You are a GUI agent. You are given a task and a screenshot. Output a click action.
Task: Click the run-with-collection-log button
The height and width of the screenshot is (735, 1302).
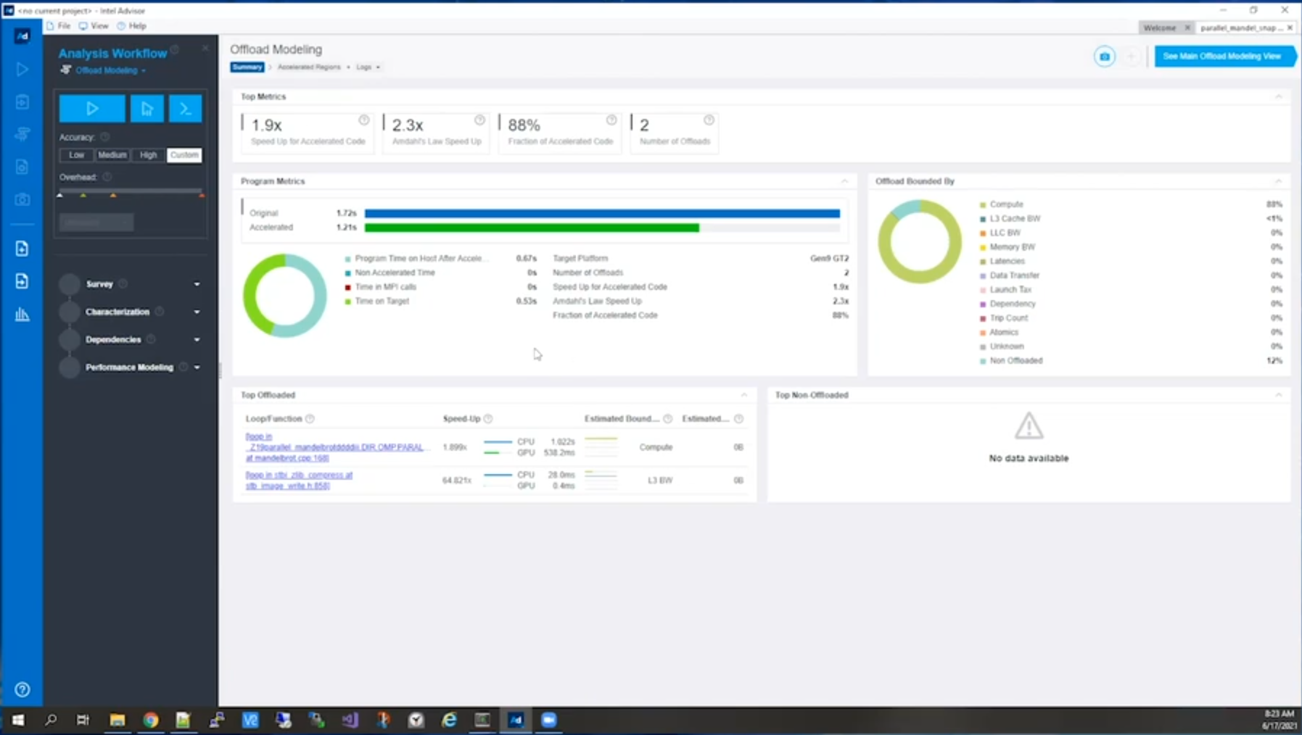tap(147, 109)
